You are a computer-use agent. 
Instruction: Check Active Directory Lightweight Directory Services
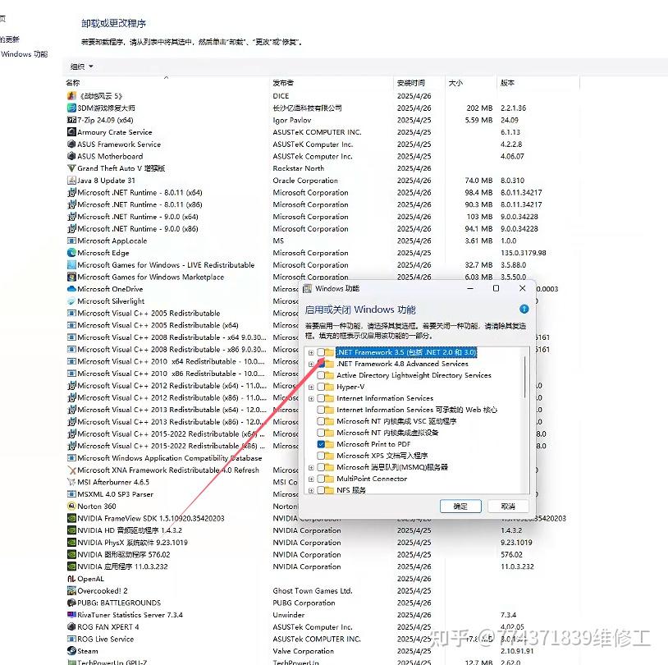(321, 375)
